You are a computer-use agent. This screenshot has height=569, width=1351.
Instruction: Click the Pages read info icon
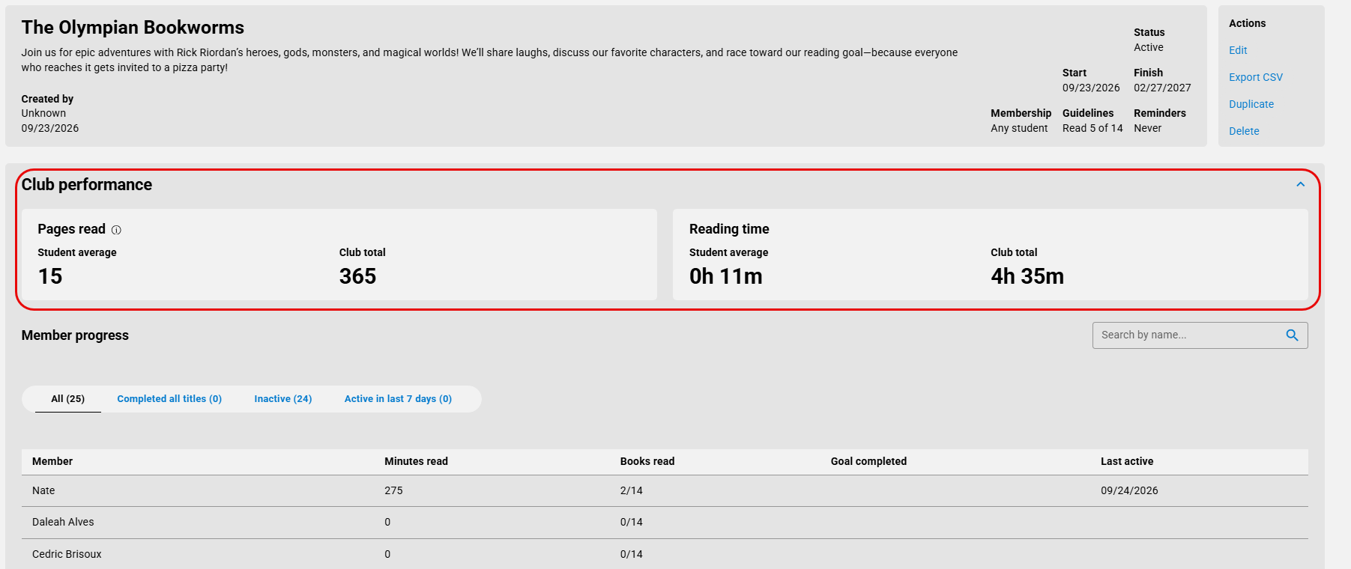(116, 230)
